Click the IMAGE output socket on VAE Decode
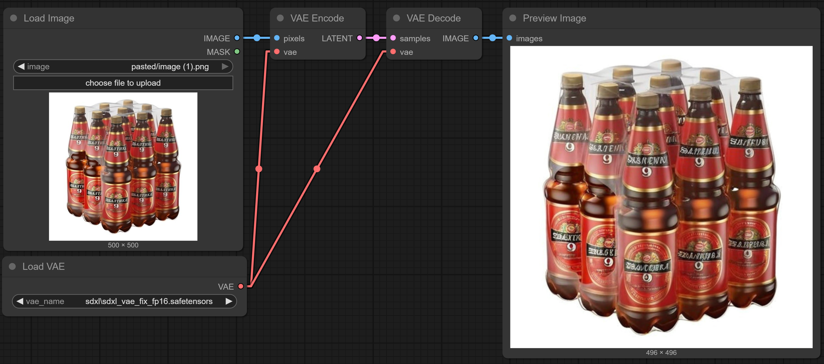824x364 pixels. click(x=476, y=38)
